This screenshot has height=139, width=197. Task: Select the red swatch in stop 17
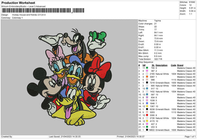[x=147, y=115]
